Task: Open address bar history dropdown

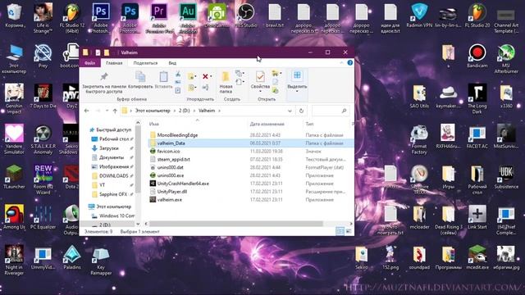Action: 290,111
